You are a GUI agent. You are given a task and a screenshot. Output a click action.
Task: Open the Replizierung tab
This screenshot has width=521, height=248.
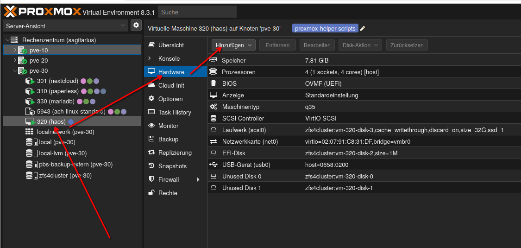click(x=176, y=153)
